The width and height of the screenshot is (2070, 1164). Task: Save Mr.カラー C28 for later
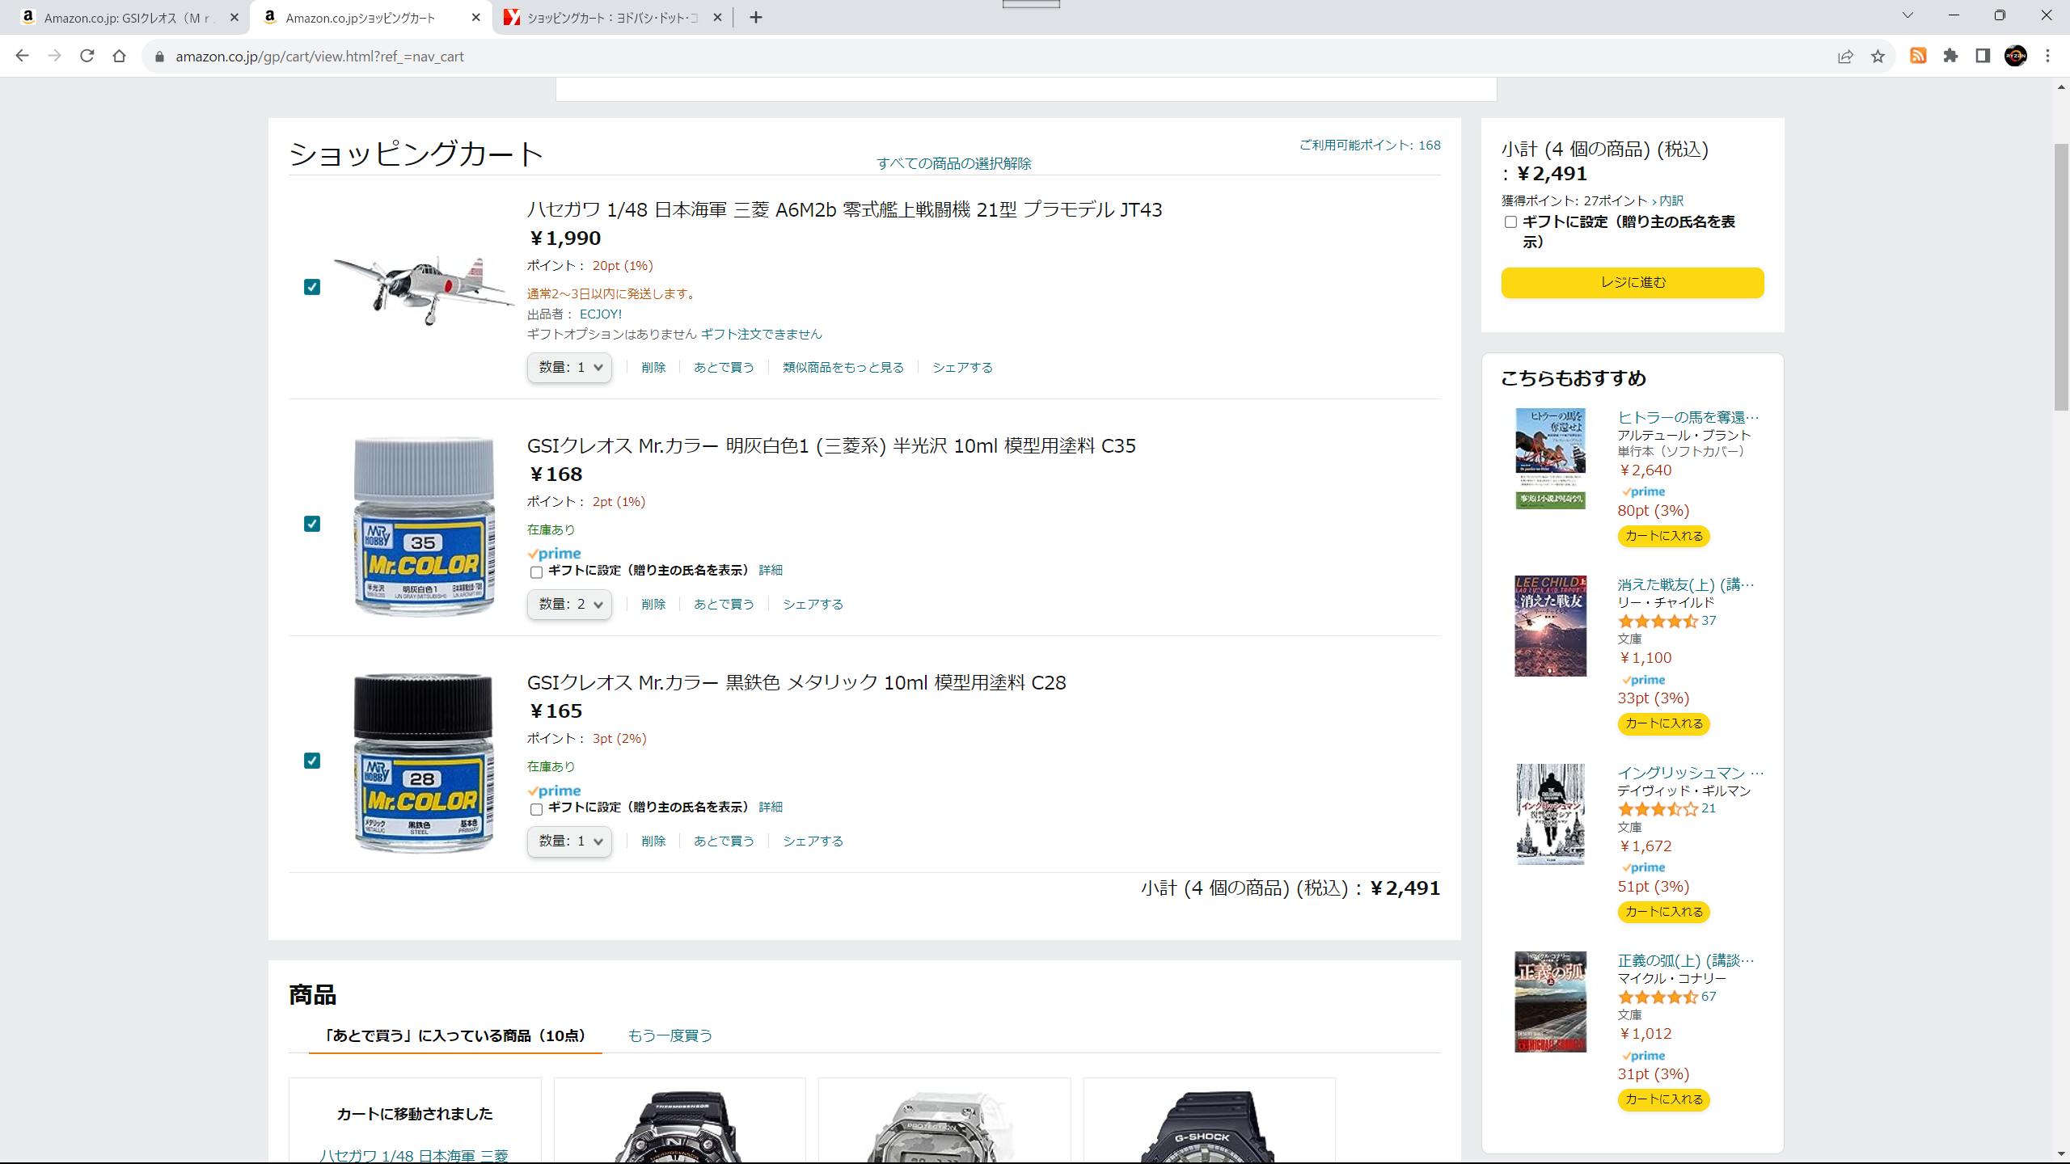coord(724,841)
